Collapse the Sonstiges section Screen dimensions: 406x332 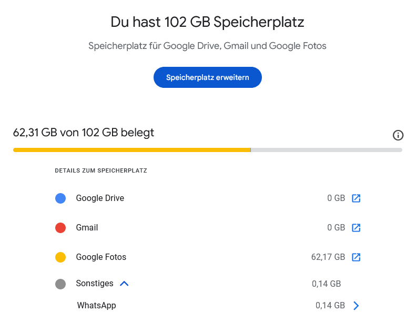(124, 284)
